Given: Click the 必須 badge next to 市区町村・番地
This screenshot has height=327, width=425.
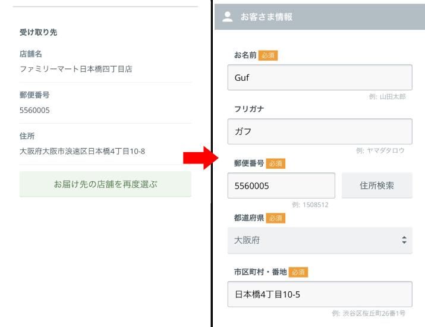Looking at the screenshot, I should coord(298,272).
